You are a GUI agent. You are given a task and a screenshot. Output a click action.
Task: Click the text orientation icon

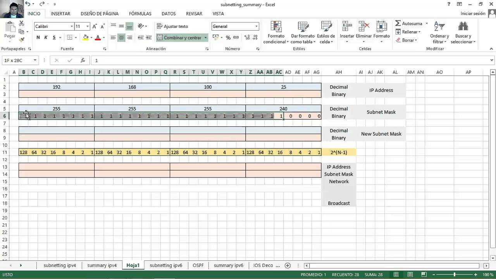(x=141, y=26)
